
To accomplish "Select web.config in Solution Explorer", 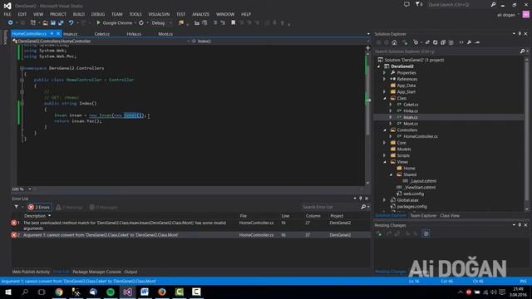I will [x=414, y=194].
